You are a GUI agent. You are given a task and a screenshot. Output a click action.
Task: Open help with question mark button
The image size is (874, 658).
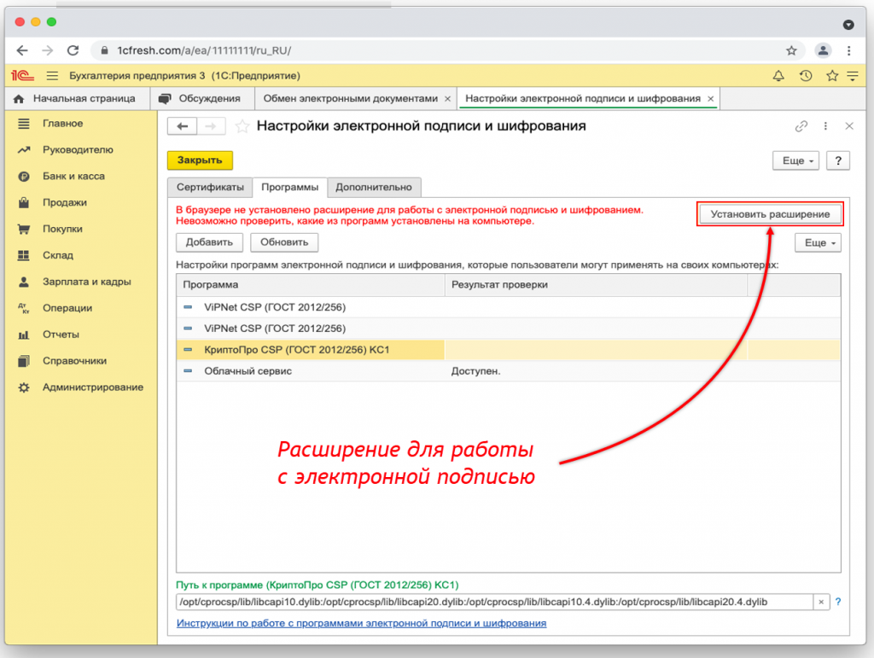[838, 161]
